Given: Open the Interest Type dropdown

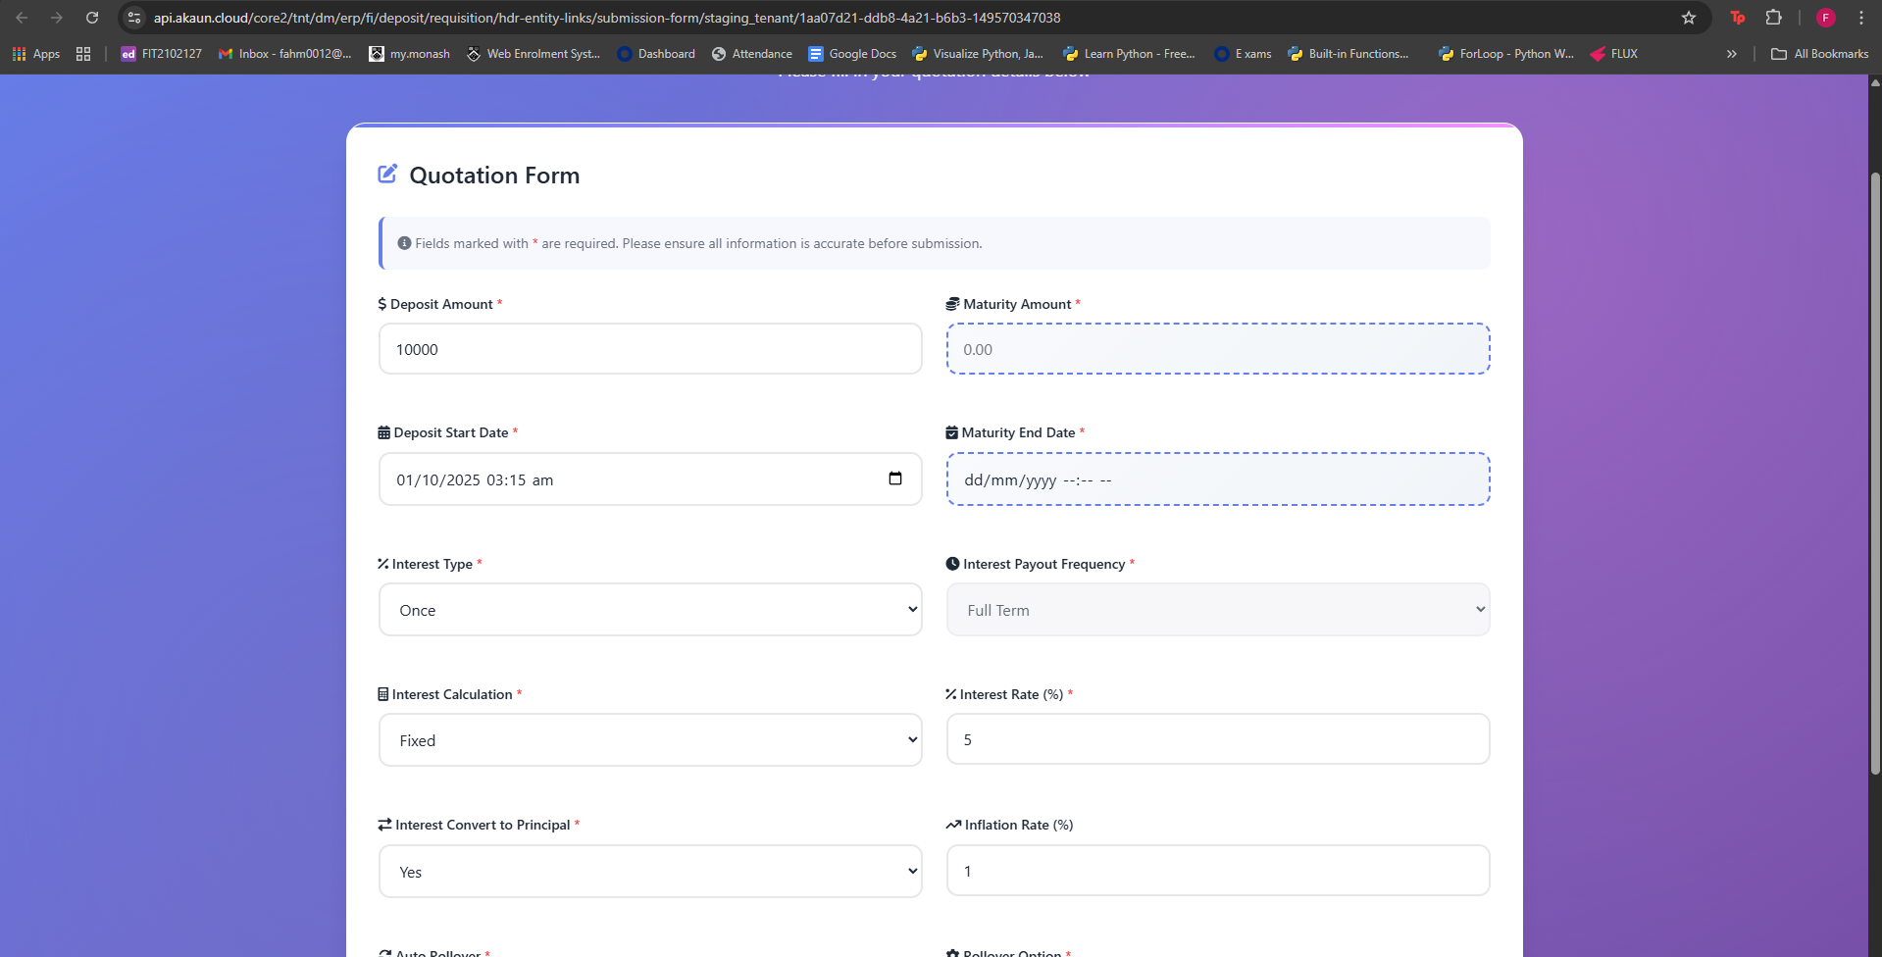Looking at the screenshot, I should [x=650, y=610].
